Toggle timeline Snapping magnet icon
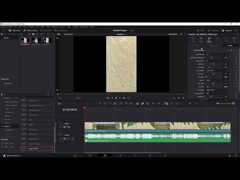The width and height of the screenshot is (240, 180). tap(137, 103)
